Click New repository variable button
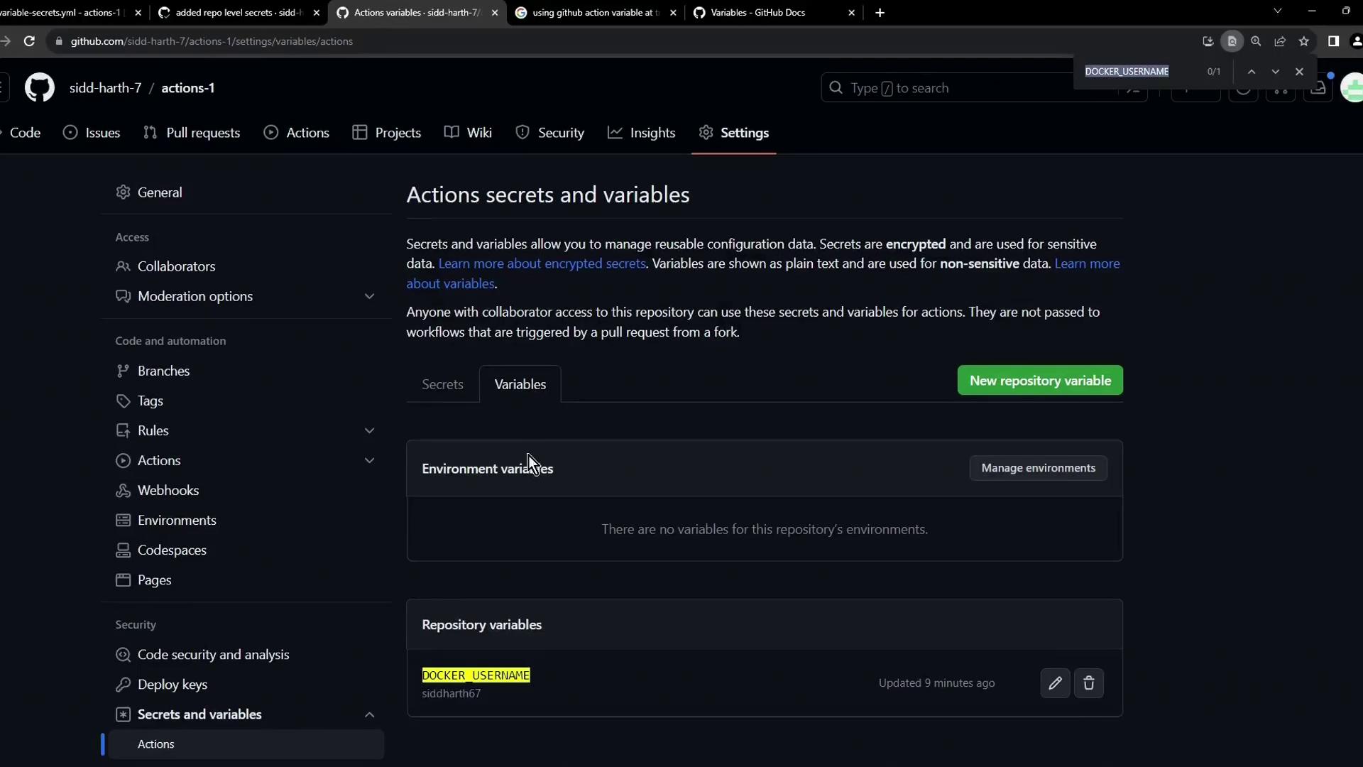Image resolution: width=1363 pixels, height=767 pixels. tap(1039, 381)
